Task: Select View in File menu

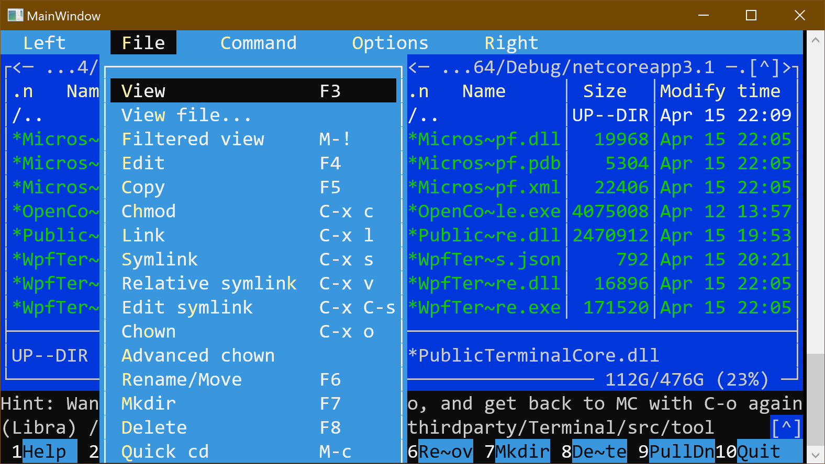Action: [253, 90]
